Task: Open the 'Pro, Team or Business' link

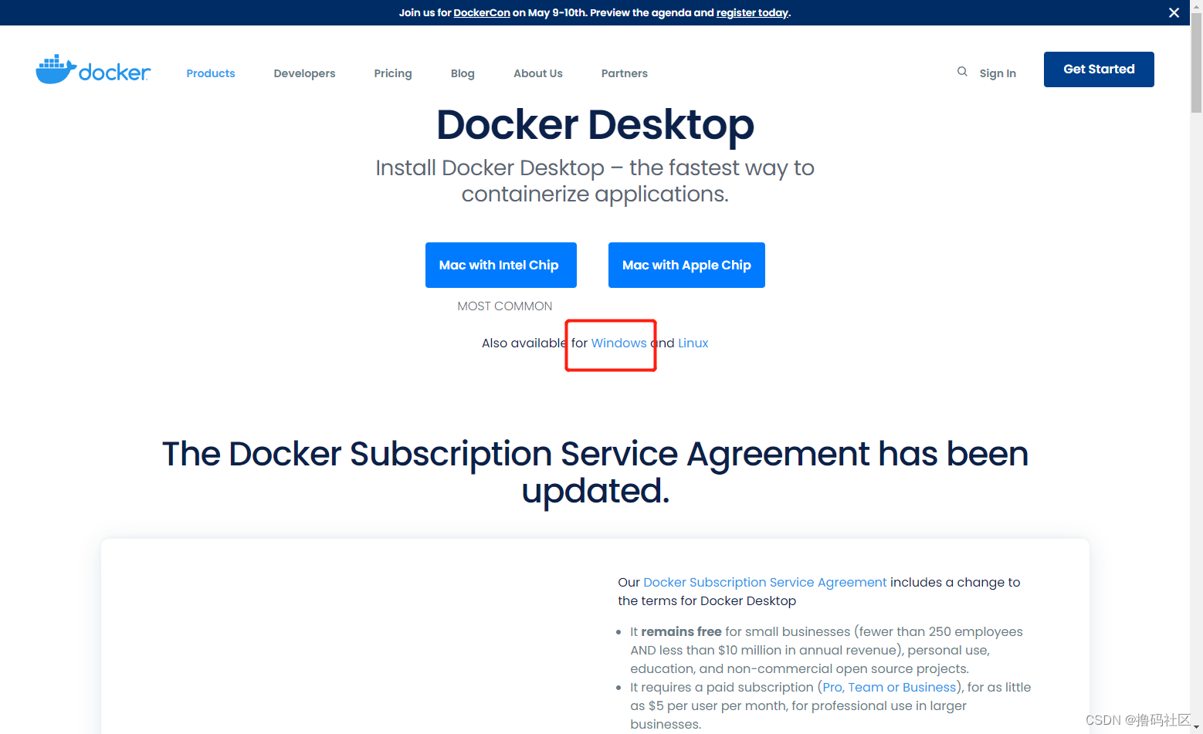Action: tap(890, 687)
